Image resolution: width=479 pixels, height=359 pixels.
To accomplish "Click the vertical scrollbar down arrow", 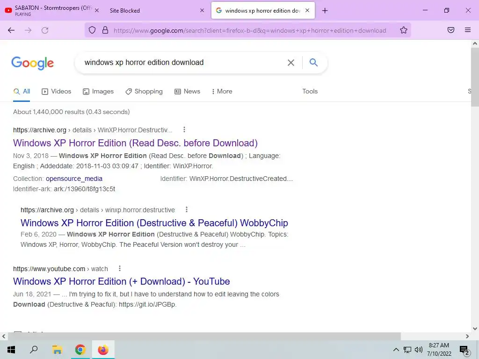I will click(x=475, y=329).
